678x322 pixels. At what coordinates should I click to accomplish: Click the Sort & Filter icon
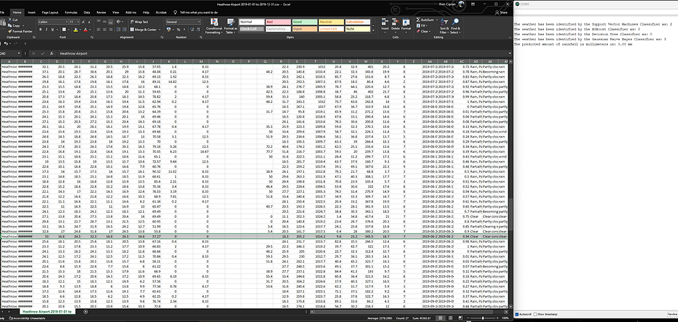click(443, 26)
